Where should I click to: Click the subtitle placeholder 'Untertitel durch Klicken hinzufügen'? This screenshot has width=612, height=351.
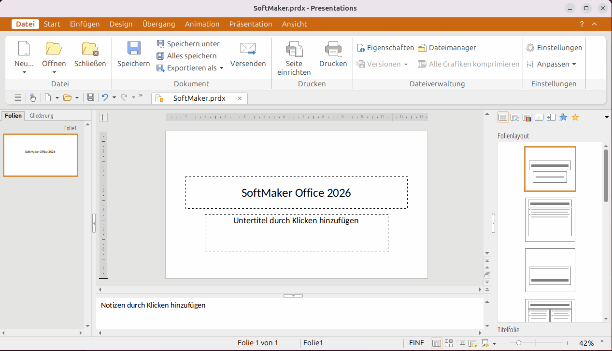[x=296, y=221]
